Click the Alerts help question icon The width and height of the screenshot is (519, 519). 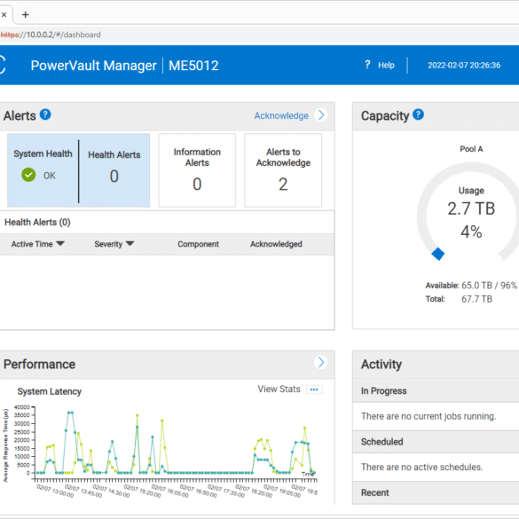(45, 114)
